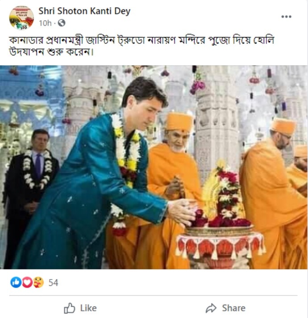This screenshot has width=308, height=318.
Task: Open Shri Shoton Kanti Dey's profile link
Action: coord(84,11)
